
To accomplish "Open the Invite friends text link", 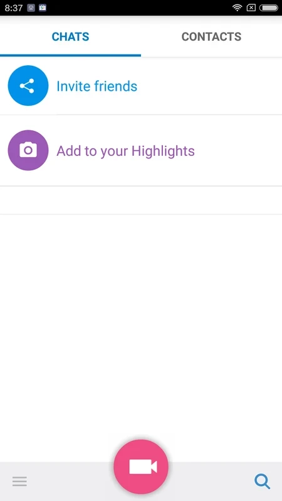I will (x=97, y=86).
